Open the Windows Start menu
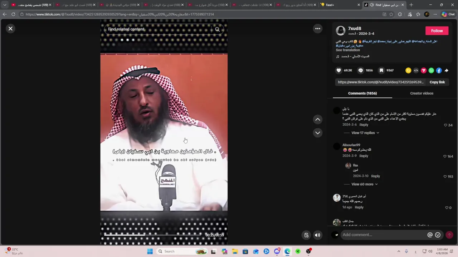 tap(150, 251)
